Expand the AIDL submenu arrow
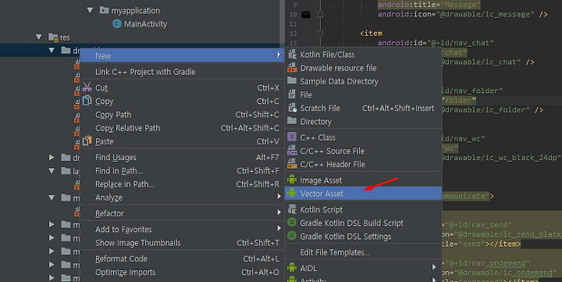 tap(434, 267)
